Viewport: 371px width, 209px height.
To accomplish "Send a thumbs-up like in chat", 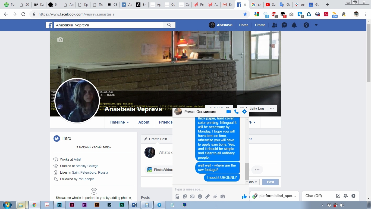I will 244,196.
